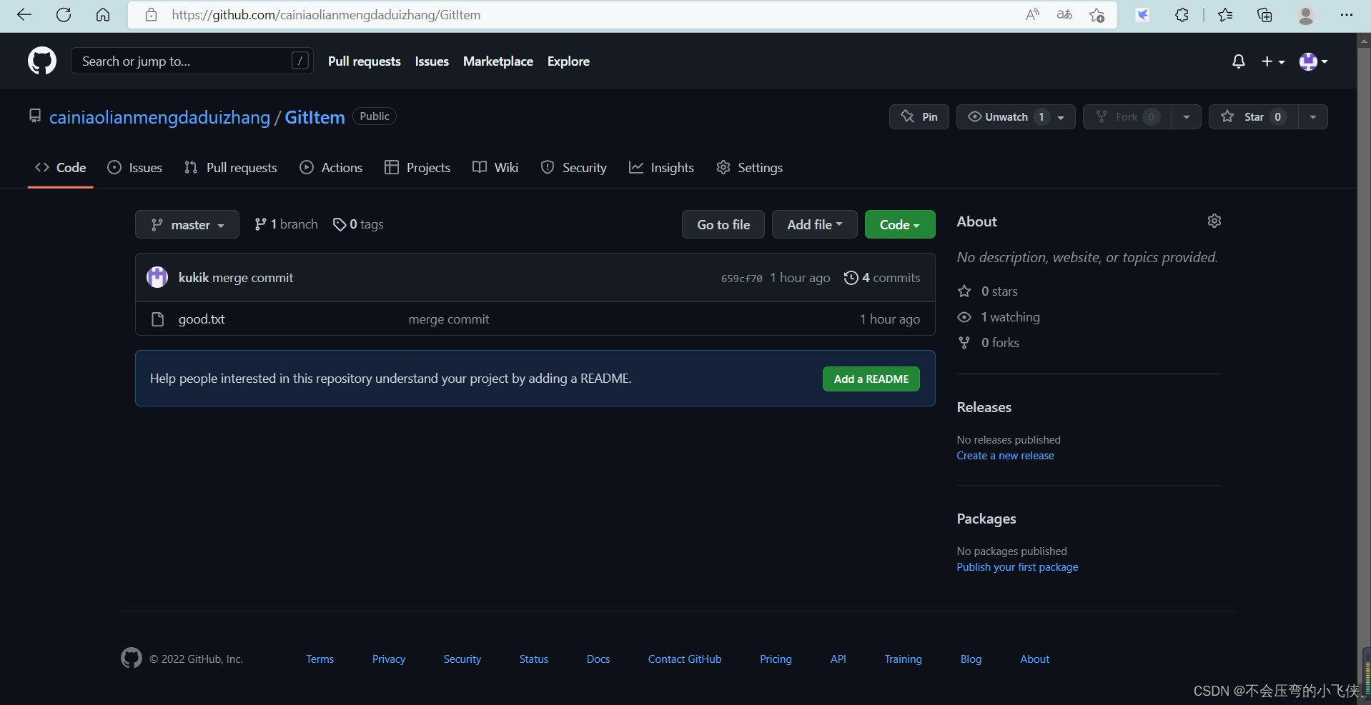Viewport: 1371px width, 705px height.
Task: Click Publish your first package link
Action: click(x=1017, y=567)
